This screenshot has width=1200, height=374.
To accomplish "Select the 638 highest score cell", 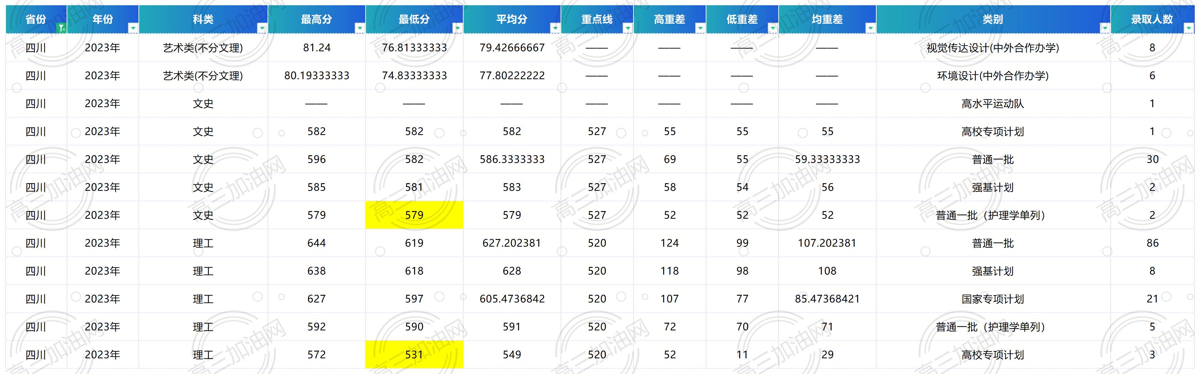I will (317, 271).
